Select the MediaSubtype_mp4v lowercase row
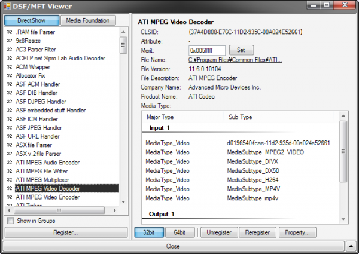 tap(241, 198)
